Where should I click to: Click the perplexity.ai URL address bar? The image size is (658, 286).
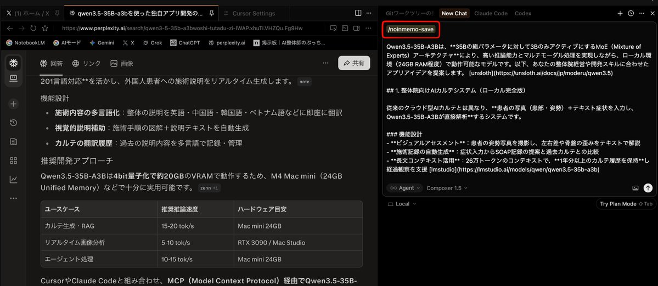tap(182, 28)
